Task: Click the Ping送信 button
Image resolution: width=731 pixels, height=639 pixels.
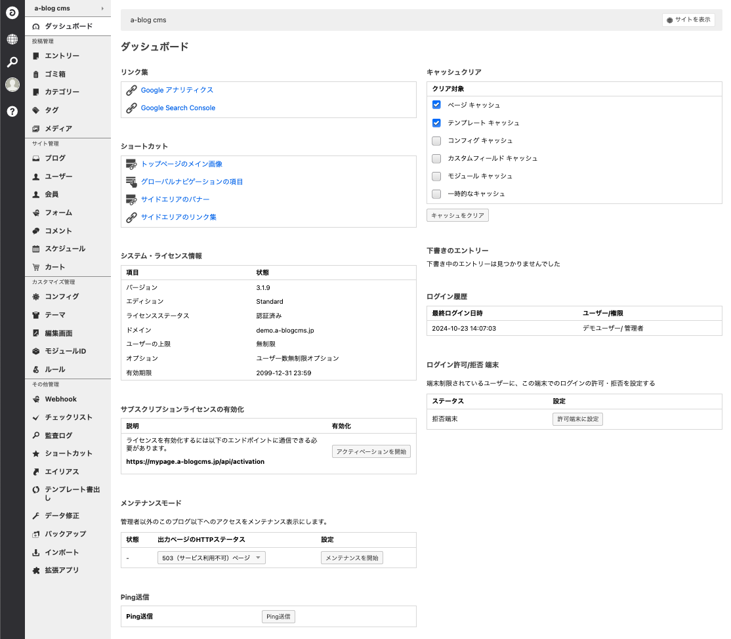Action: pos(278,617)
